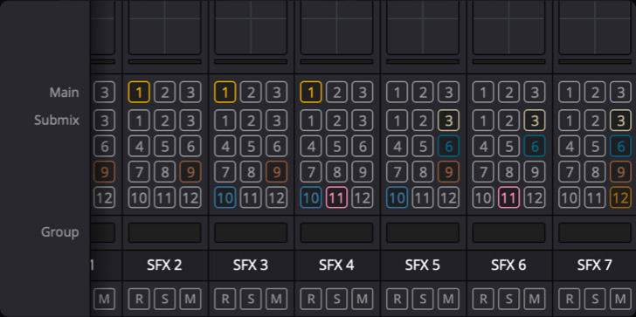Enable Main 2 routing for SFX 3
The height and width of the screenshot is (317, 636).
click(251, 92)
